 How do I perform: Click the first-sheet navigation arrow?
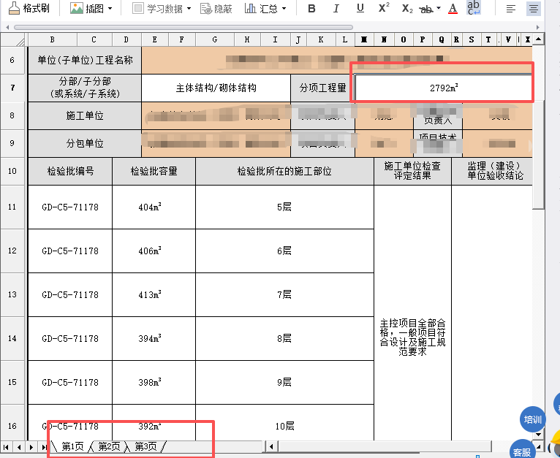coord(7,446)
